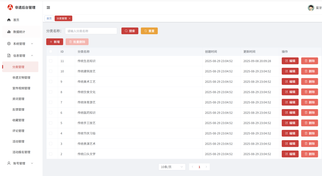Expand the 系统管理 menu chevron

click(x=32, y=44)
